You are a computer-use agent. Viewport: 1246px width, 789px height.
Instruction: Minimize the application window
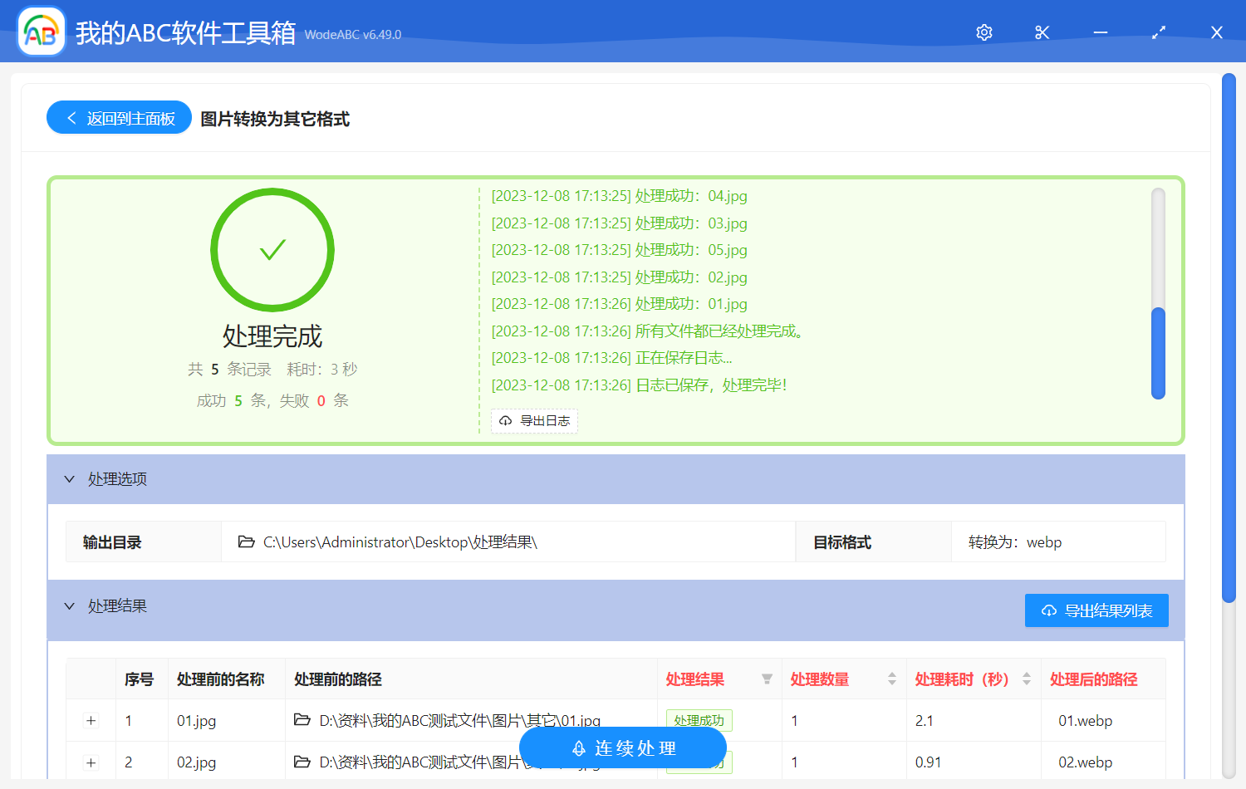(1101, 32)
